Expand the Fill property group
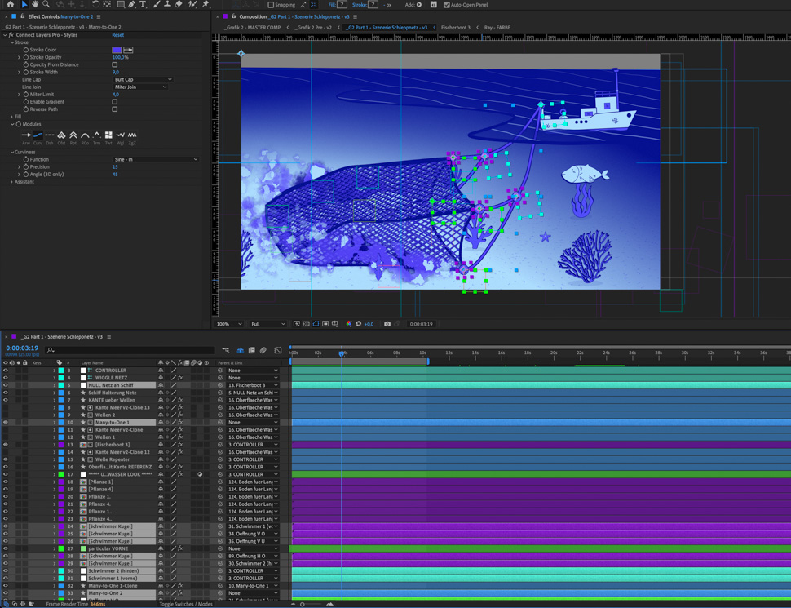791x608 pixels. [12, 117]
